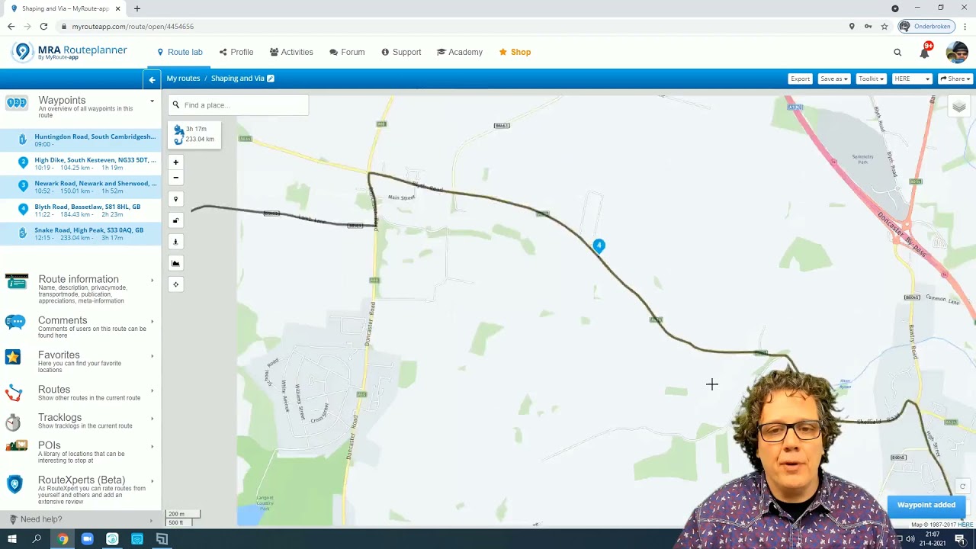This screenshot has height=549, width=976.
Task: Click the center-on-location crosshair icon
Action: (x=175, y=284)
